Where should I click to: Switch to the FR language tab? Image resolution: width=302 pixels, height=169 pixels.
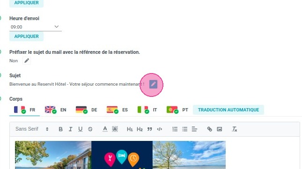24,110
